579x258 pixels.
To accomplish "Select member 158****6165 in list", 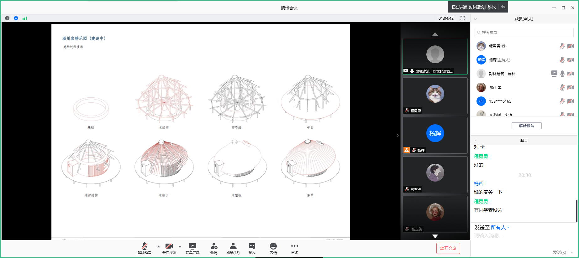I will point(524,101).
